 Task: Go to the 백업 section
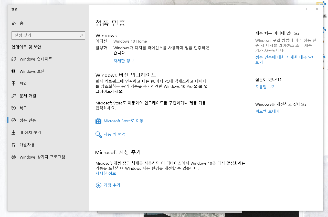48,83
